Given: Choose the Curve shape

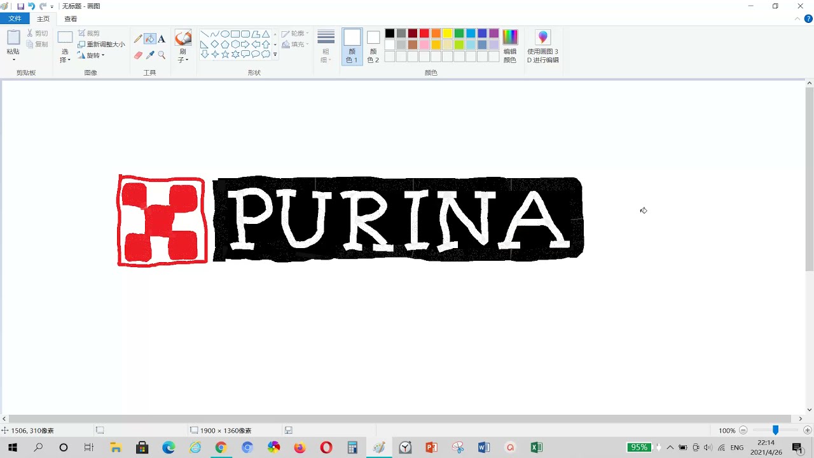Looking at the screenshot, I should [x=215, y=34].
